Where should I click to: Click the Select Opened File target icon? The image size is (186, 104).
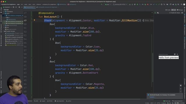click(x=13, y=7)
